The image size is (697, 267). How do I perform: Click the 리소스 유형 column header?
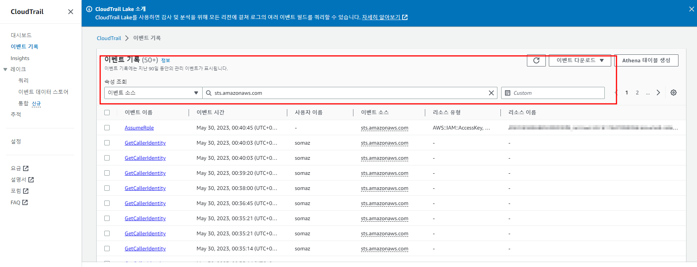[x=447, y=113]
